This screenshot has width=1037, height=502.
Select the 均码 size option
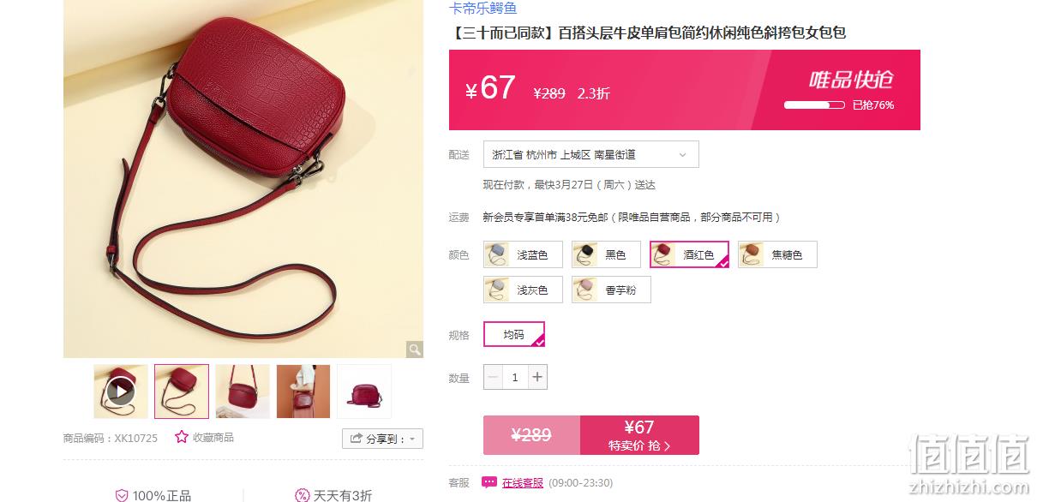514,334
